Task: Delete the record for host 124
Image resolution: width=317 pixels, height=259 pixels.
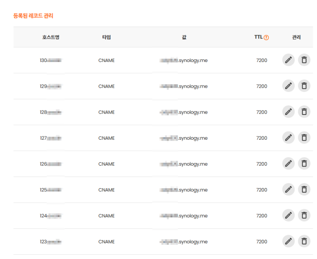Action: [304, 215]
